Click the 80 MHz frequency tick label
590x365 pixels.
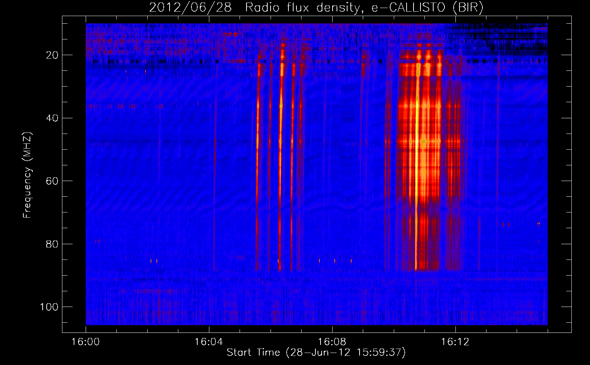pyautogui.click(x=53, y=244)
